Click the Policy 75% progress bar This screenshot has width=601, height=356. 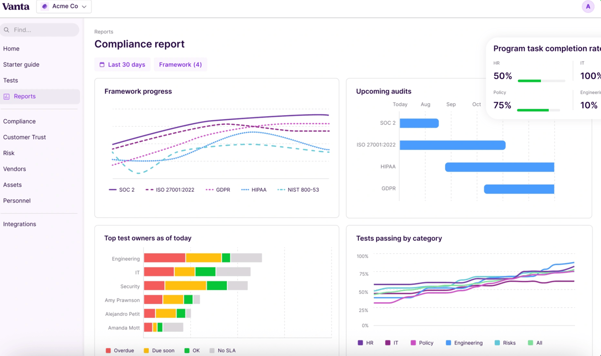coord(538,110)
